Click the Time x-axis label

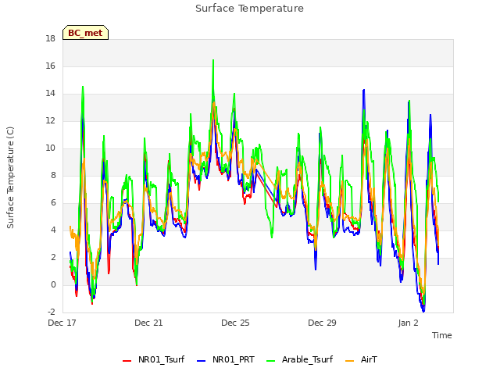pos(442,335)
